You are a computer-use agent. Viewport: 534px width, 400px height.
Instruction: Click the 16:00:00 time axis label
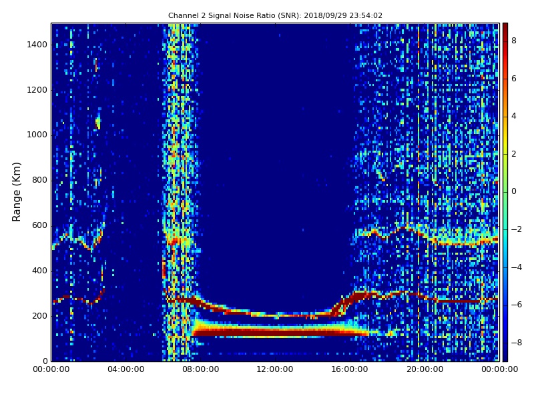point(350,369)
